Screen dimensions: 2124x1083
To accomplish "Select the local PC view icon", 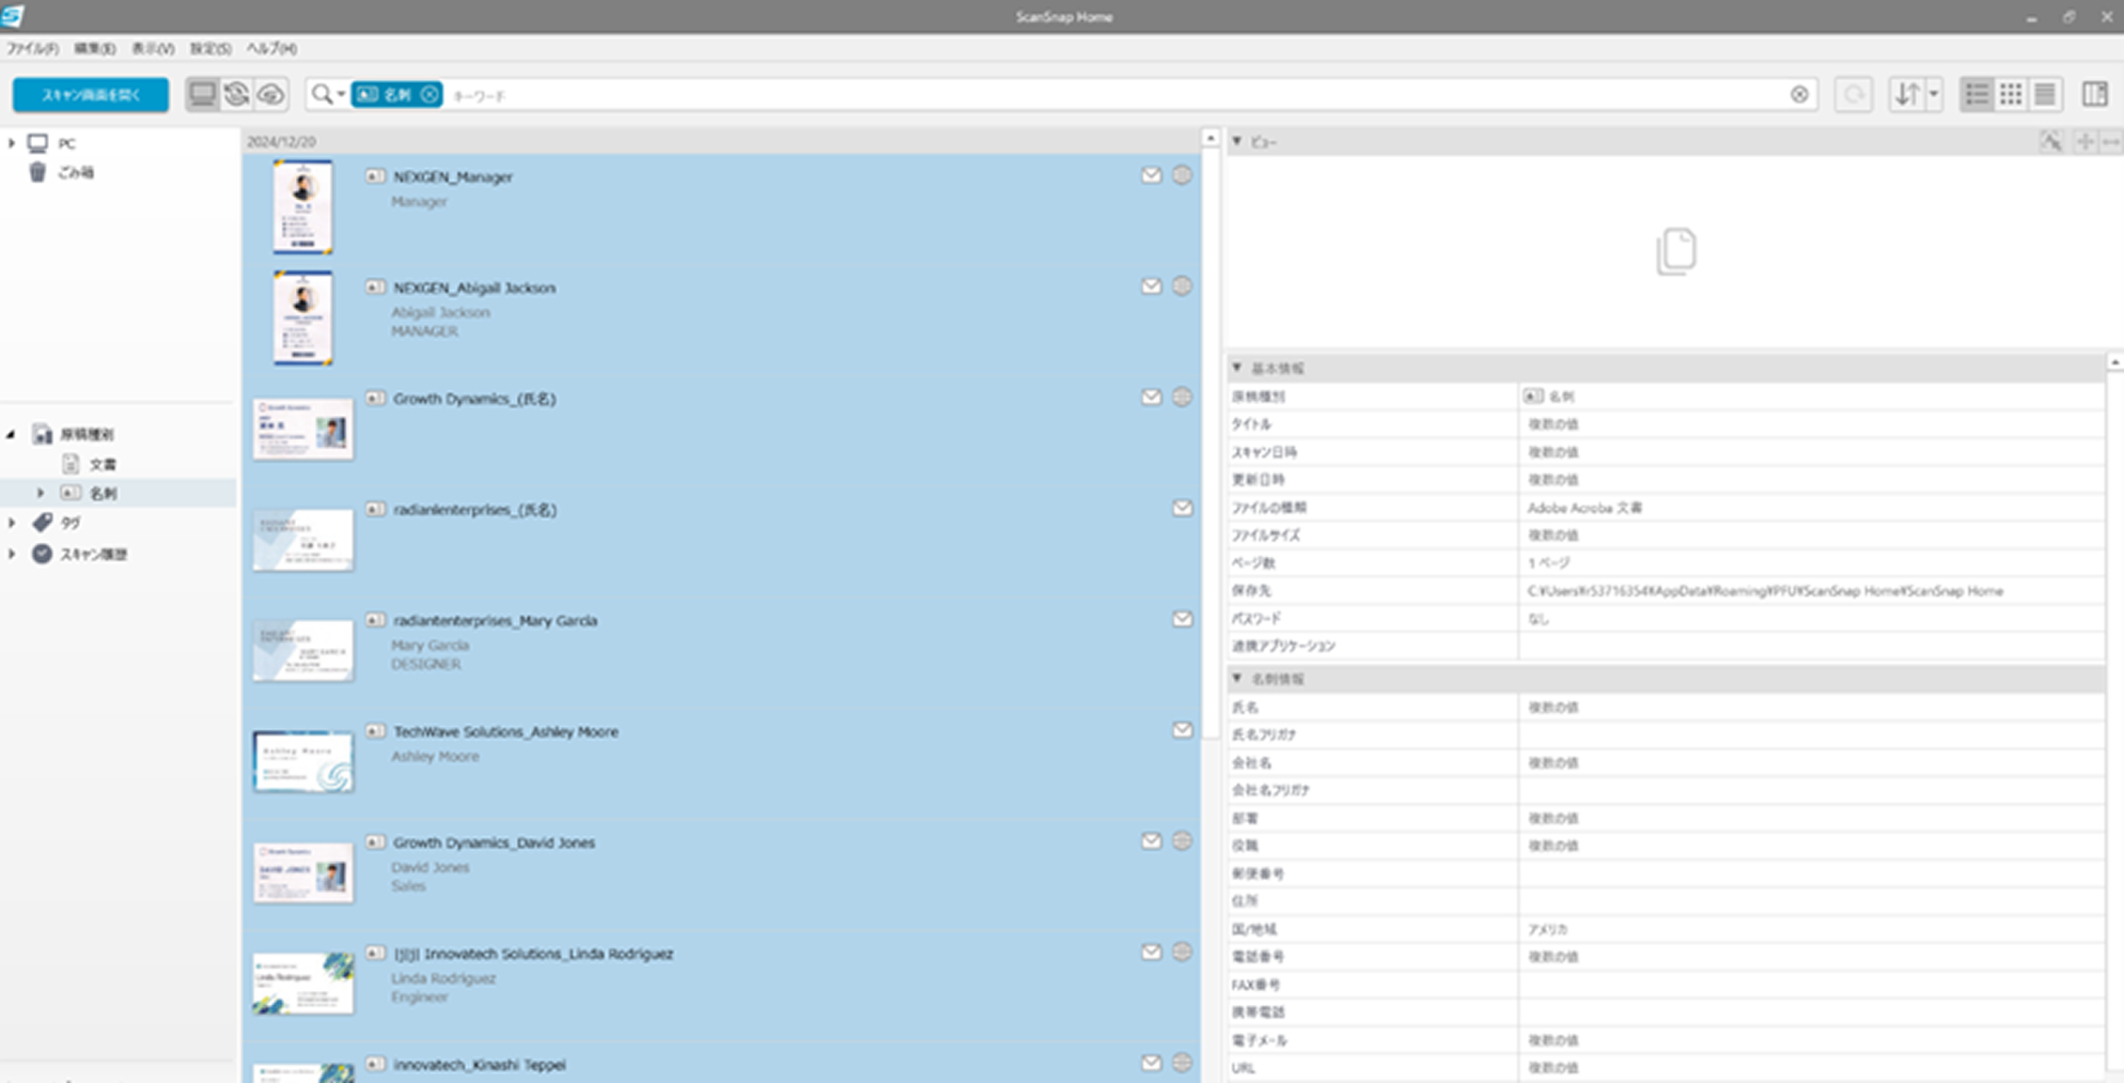I will point(202,94).
